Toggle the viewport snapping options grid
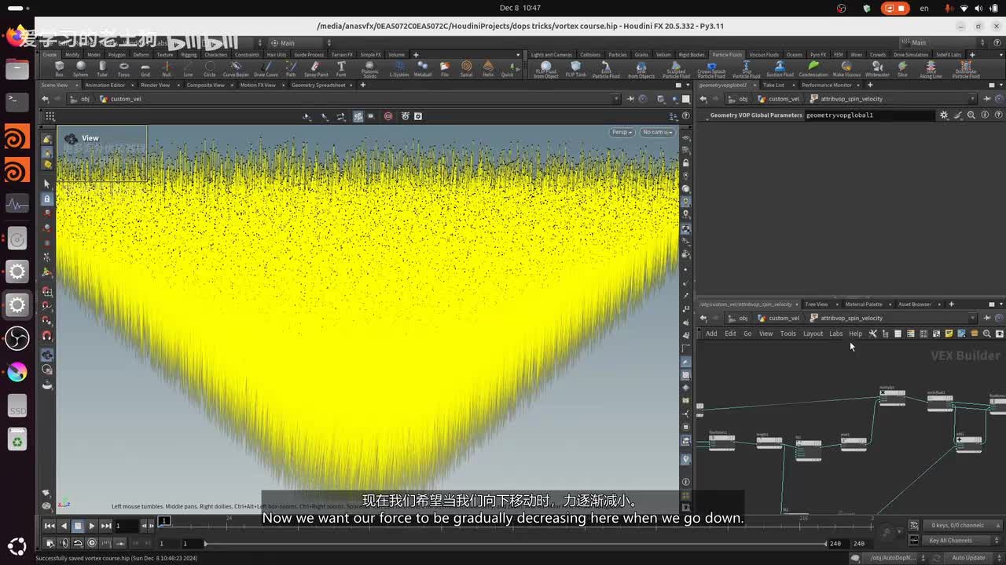 tap(50, 116)
